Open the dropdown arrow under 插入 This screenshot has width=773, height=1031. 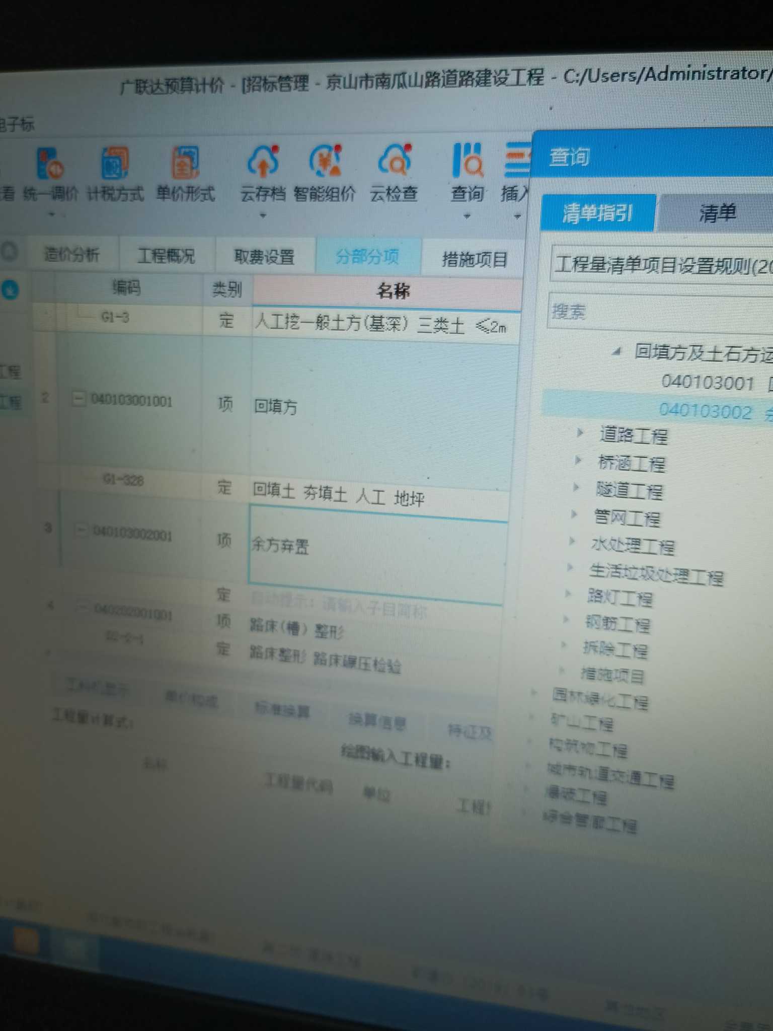coord(517,217)
